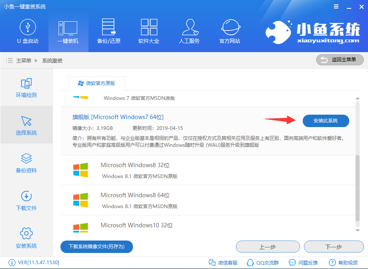
Task: Click the breadcrumb list icon
Action: 9,61
